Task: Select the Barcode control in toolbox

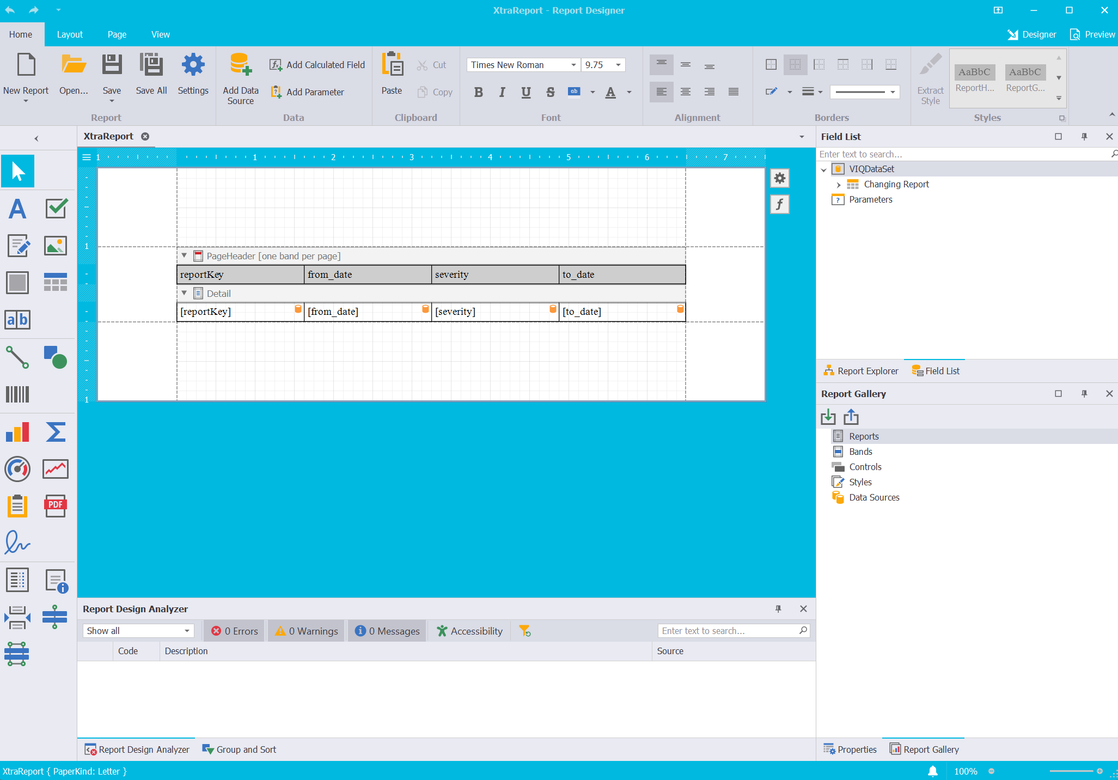Action: click(17, 394)
